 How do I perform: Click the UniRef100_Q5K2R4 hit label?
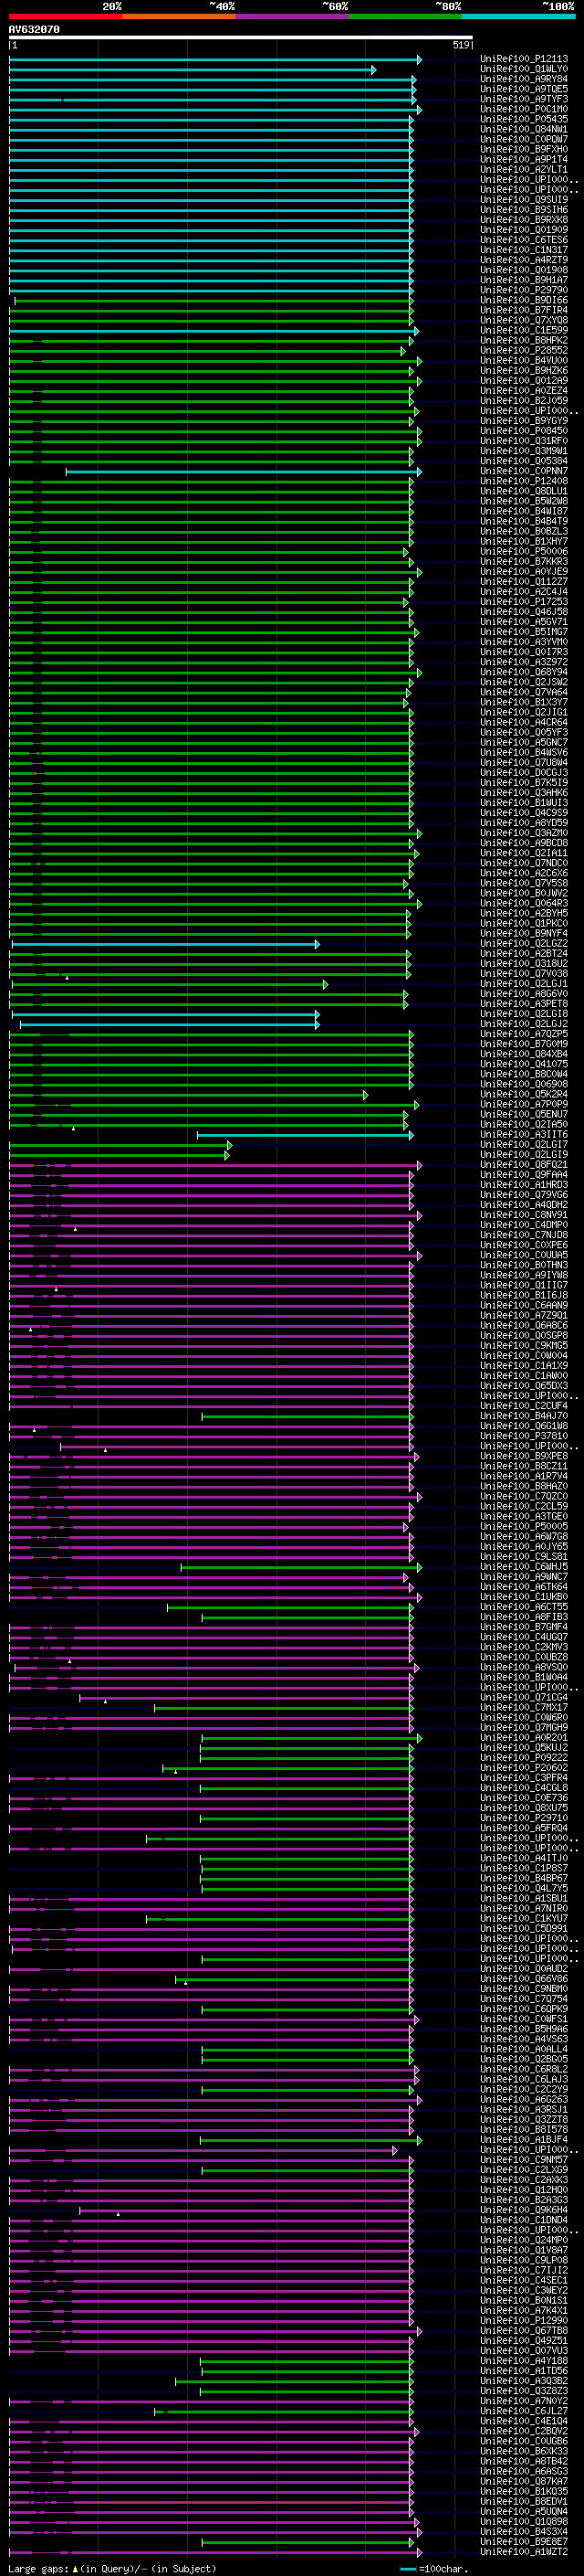tap(523, 1096)
